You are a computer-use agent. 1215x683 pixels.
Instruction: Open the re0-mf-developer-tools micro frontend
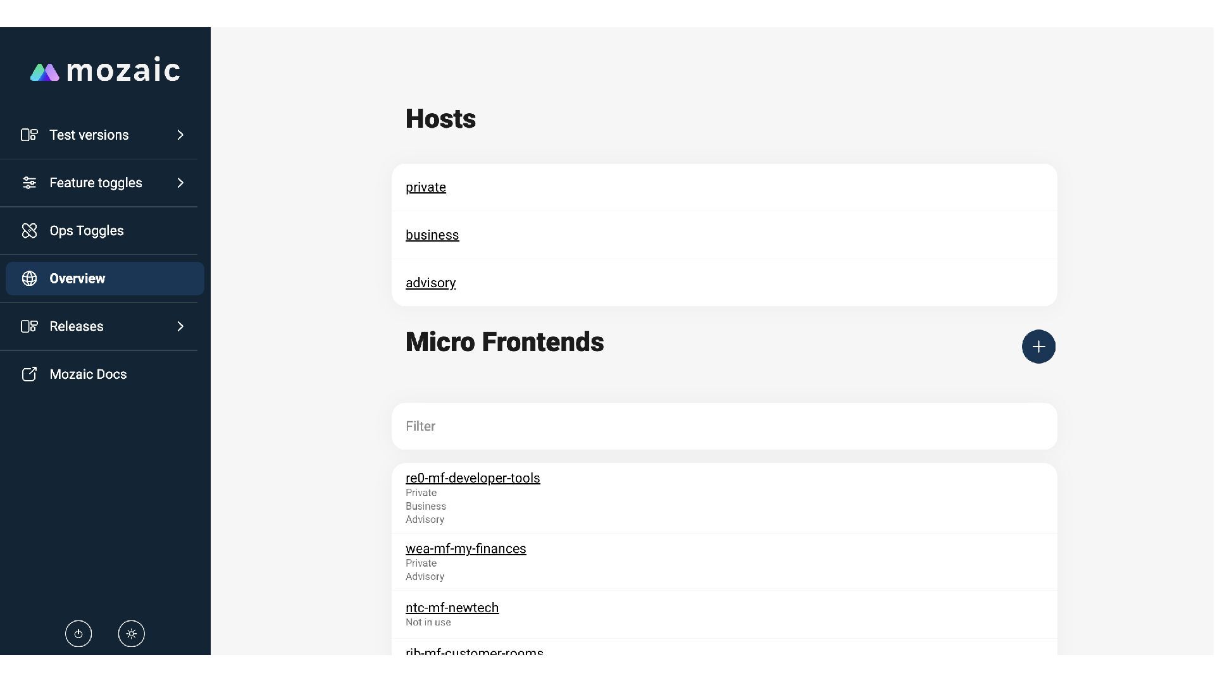(473, 478)
